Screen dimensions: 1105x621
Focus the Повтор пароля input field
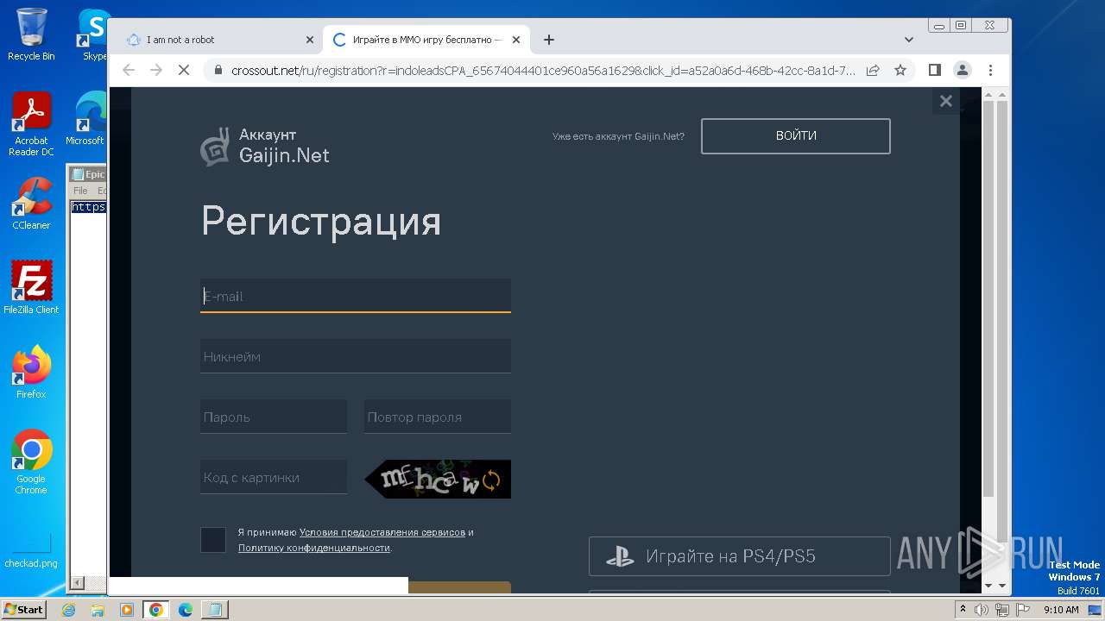point(438,417)
